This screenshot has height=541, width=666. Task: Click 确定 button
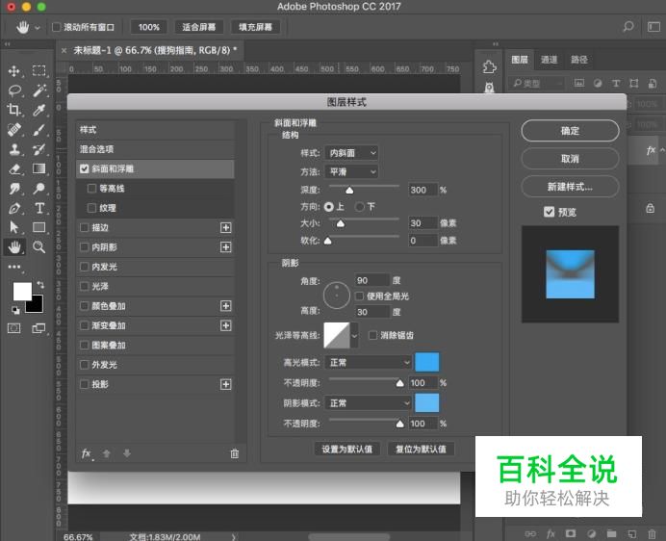[x=570, y=131]
